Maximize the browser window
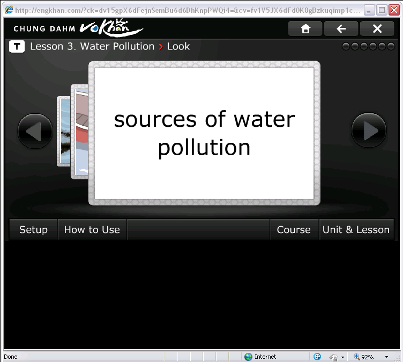Viewport: 403px width, 362px height. tap(382, 10)
